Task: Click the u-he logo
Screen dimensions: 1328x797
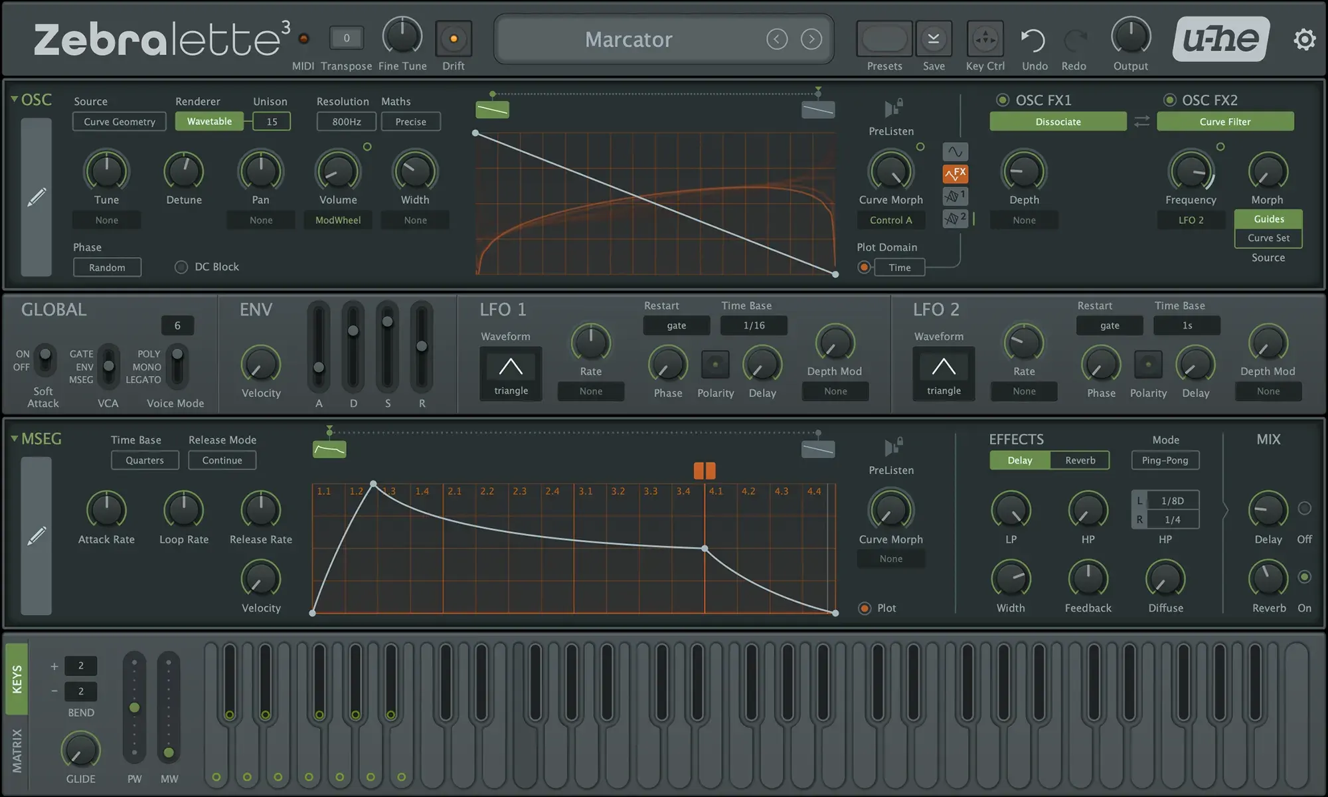Action: [x=1221, y=39]
